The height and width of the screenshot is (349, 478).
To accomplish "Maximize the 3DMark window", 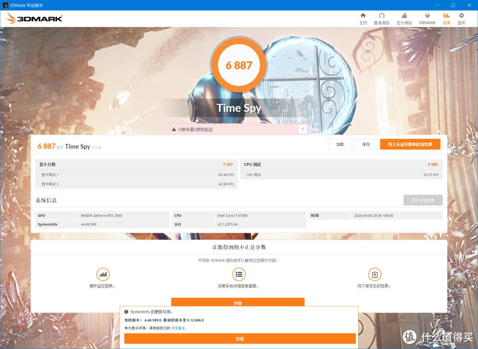I will click(453, 5).
